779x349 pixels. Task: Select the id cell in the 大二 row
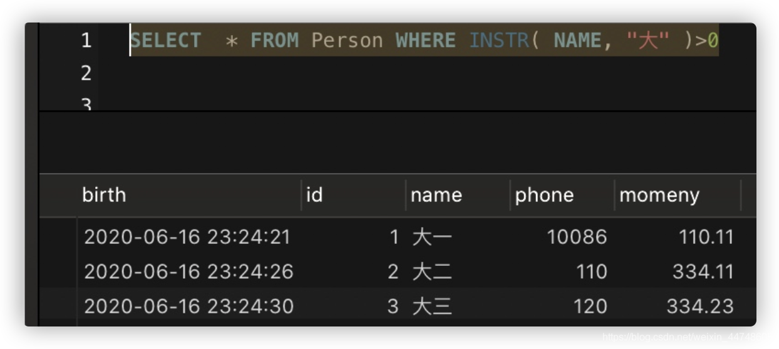393,271
